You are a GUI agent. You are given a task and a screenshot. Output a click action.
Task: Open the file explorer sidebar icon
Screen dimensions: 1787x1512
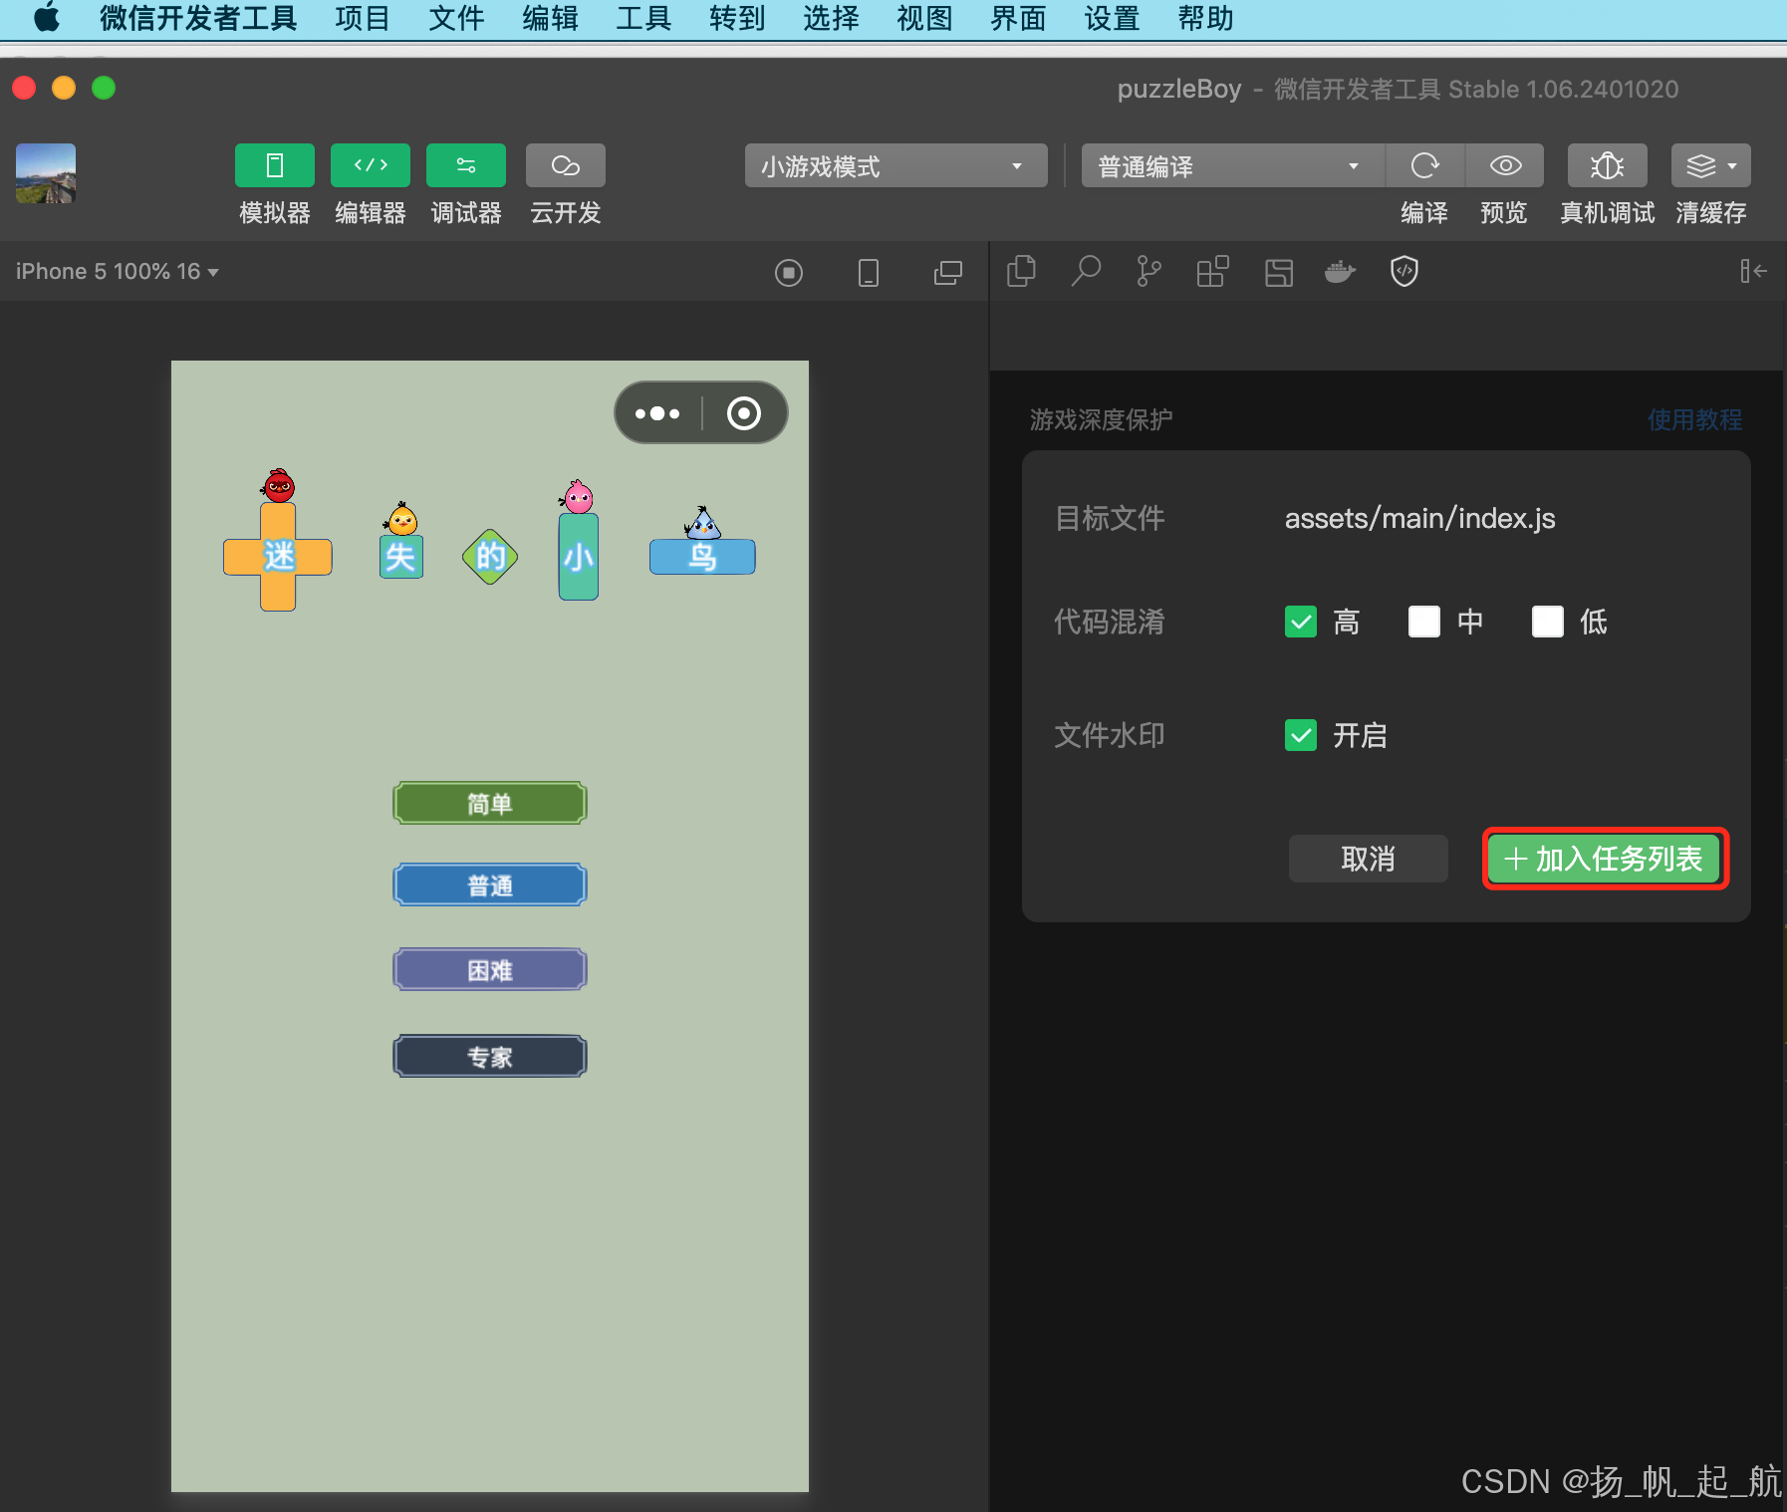click(1021, 271)
